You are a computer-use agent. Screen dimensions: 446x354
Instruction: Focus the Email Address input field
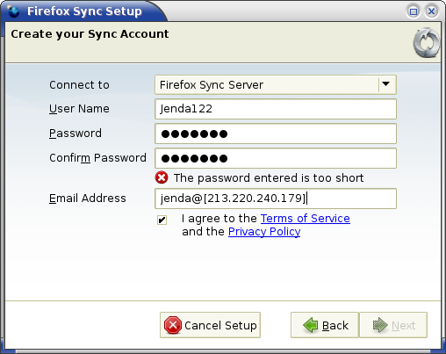276,199
